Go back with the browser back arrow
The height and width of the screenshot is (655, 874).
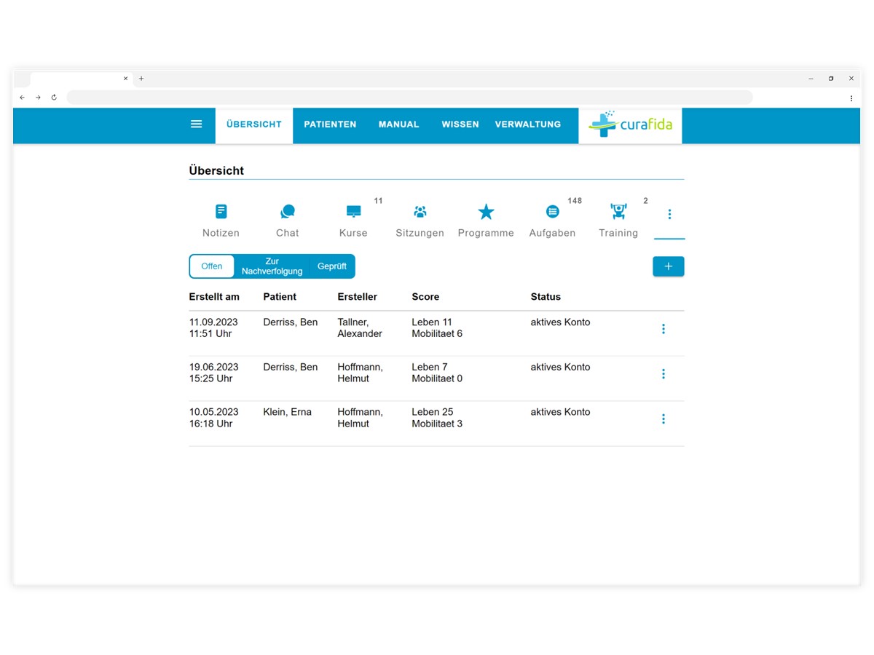[x=22, y=97]
